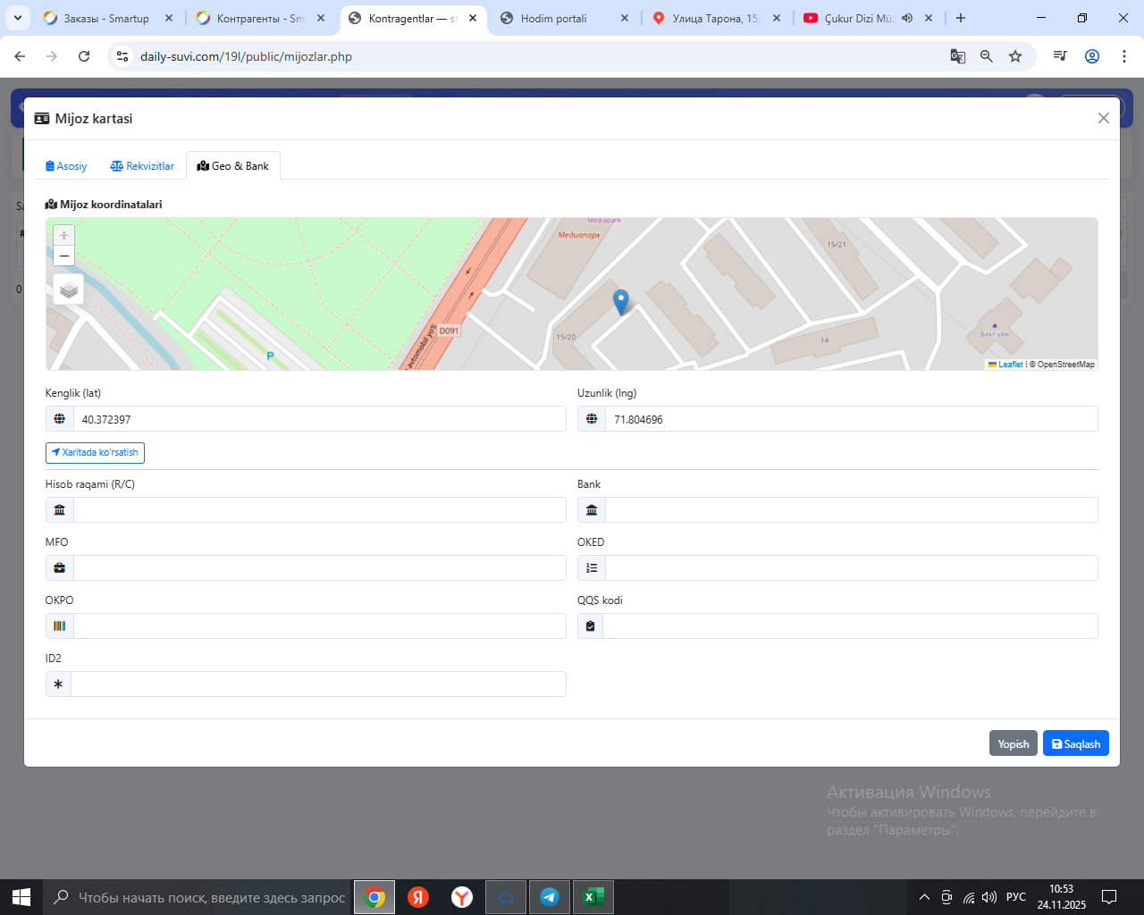The height and width of the screenshot is (915, 1144).
Task: Open the Rekvizitlar tab
Action: (x=142, y=166)
